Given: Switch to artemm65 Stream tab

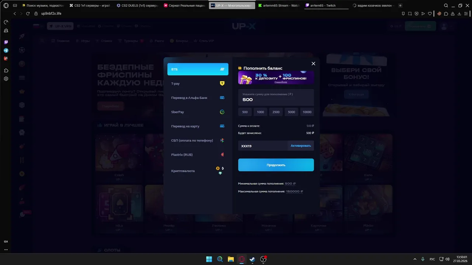Looking at the screenshot, I should click(279, 6).
